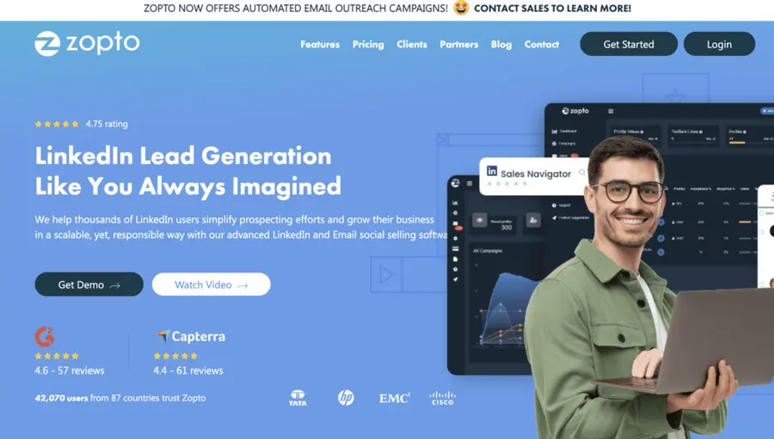Click the Contact Sales to Learn More banner link
774x439 pixels.
(x=552, y=9)
